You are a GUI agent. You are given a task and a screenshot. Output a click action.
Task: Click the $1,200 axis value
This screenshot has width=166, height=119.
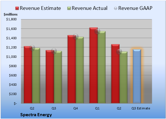11,47
